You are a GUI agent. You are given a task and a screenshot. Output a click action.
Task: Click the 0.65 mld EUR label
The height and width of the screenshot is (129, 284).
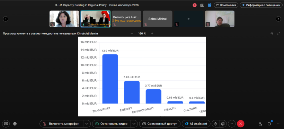coord(175,98)
